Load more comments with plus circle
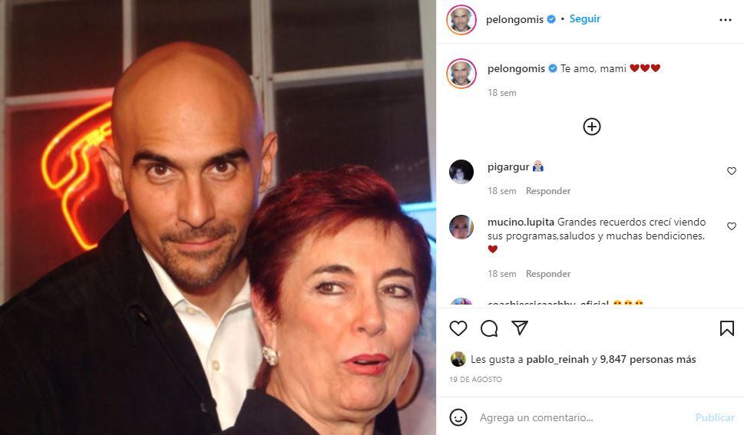The image size is (744, 435). point(592,127)
